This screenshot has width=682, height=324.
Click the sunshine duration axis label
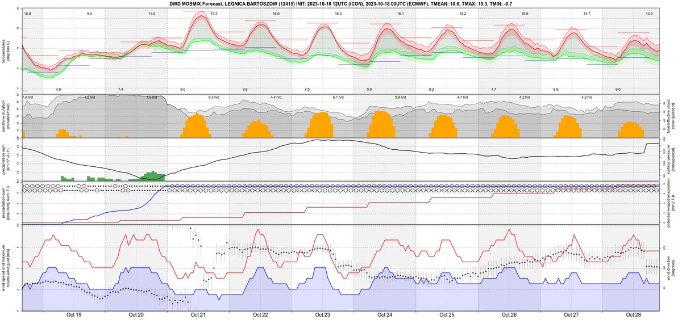click(x=6, y=116)
